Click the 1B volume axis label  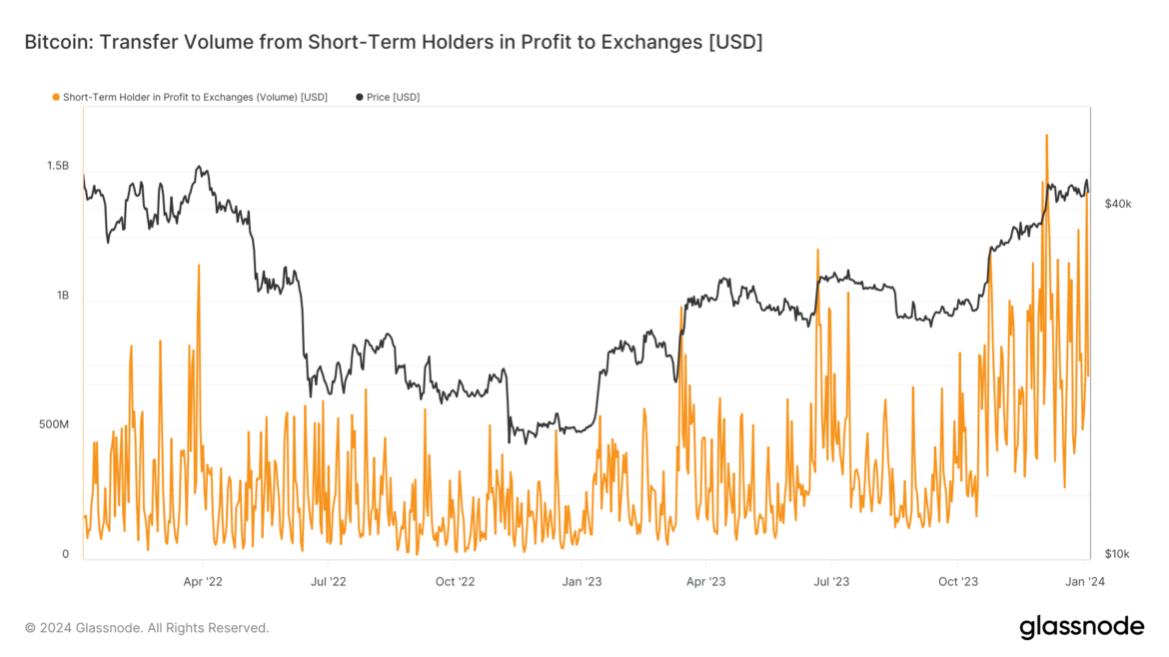pyautogui.click(x=63, y=296)
